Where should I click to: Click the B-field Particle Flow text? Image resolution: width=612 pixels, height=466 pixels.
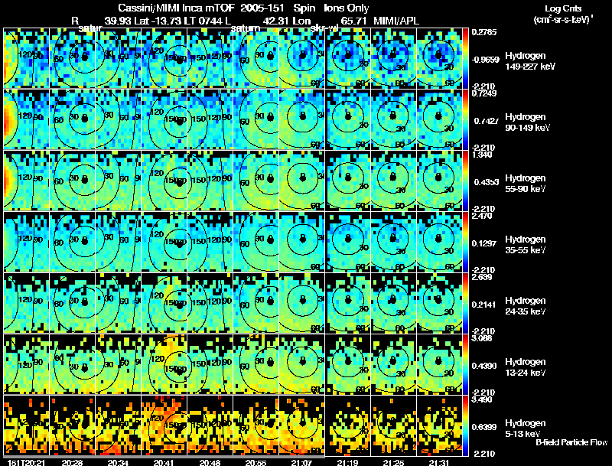point(571,442)
